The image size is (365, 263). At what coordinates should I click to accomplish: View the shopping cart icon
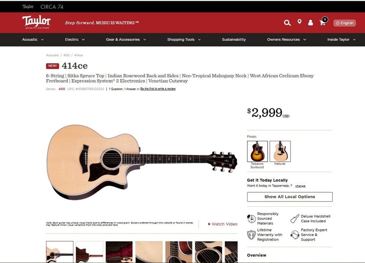click(x=323, y=21)
